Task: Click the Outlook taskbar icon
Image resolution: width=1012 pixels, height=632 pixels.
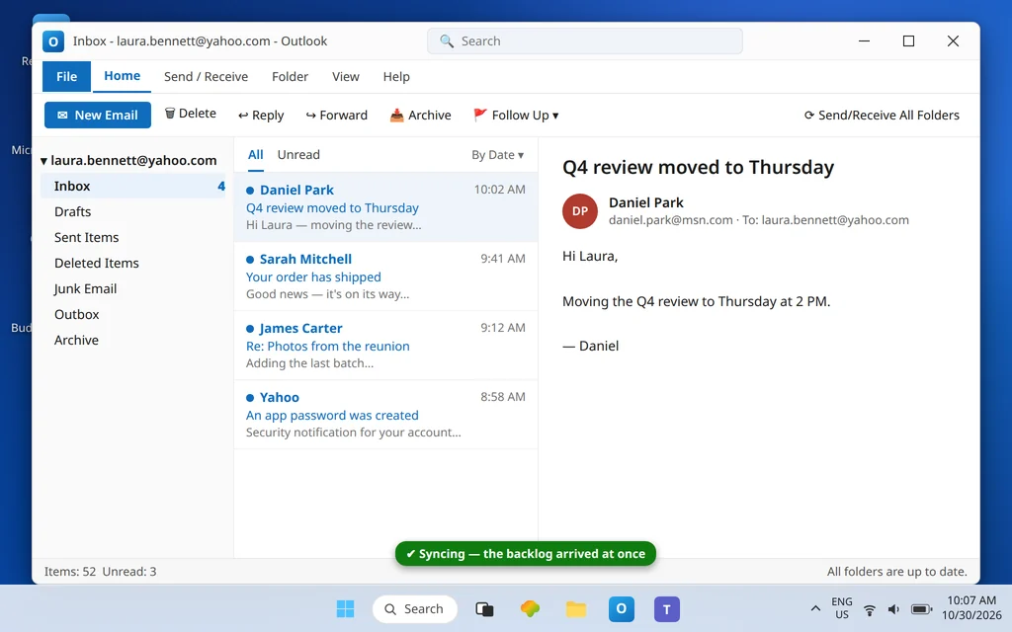Action: pyautogui.click(x=621, y=608)
